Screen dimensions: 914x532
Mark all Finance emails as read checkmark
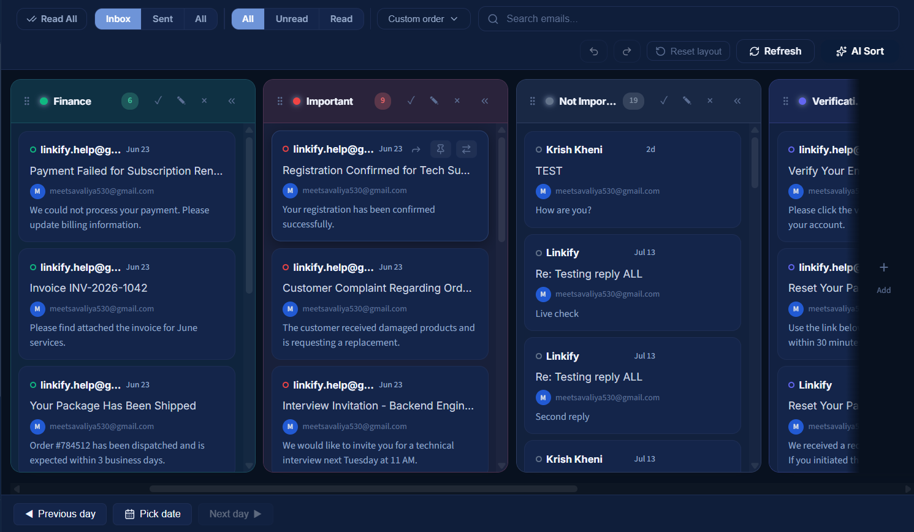(158, 101)
